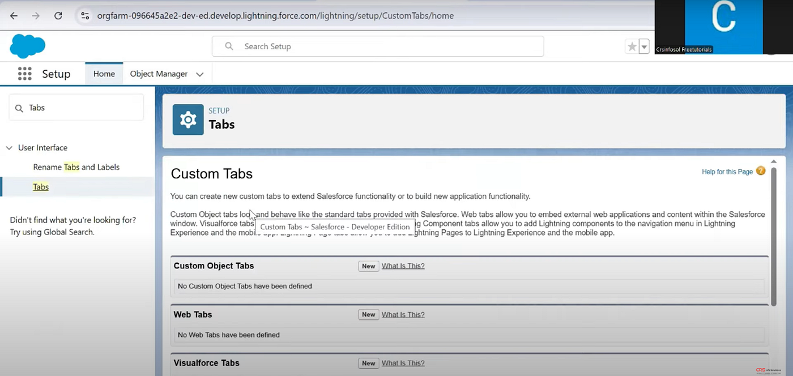The height and width of the screenshot is (376, 793).
Task: Click the Quick Find box containing Tabs
Action: [x=76, y=108]
